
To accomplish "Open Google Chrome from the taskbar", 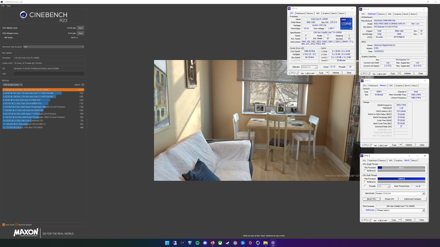I will pyautogui.click(x=235, y=243).
